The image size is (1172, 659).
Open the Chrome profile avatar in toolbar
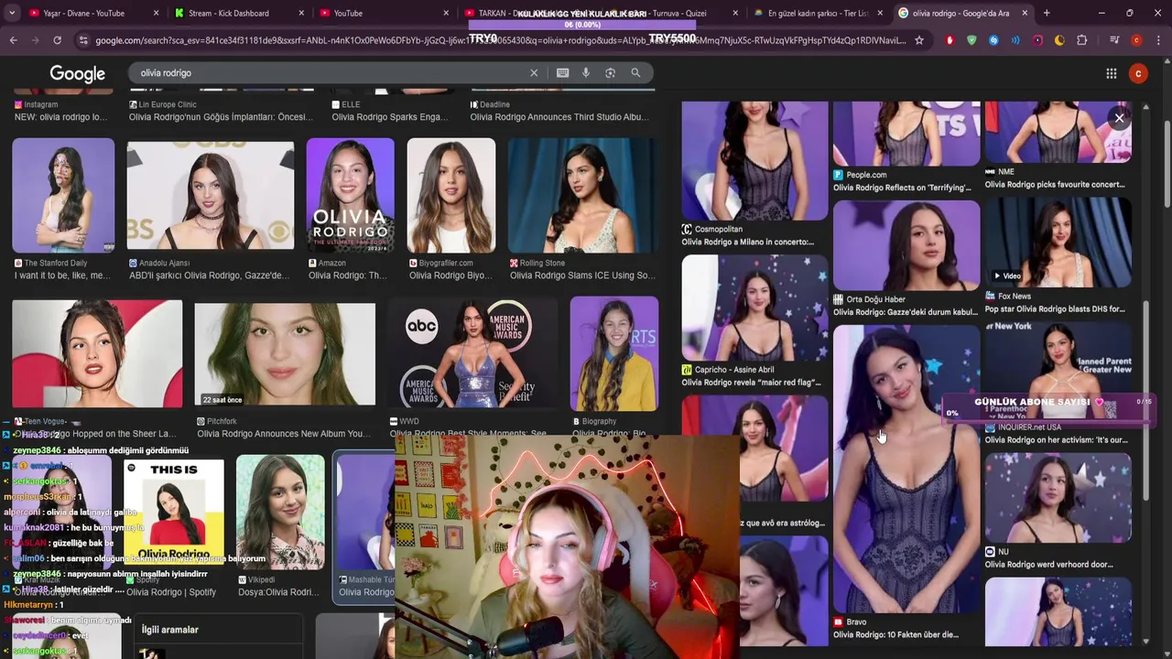[x=1136, y=40]
